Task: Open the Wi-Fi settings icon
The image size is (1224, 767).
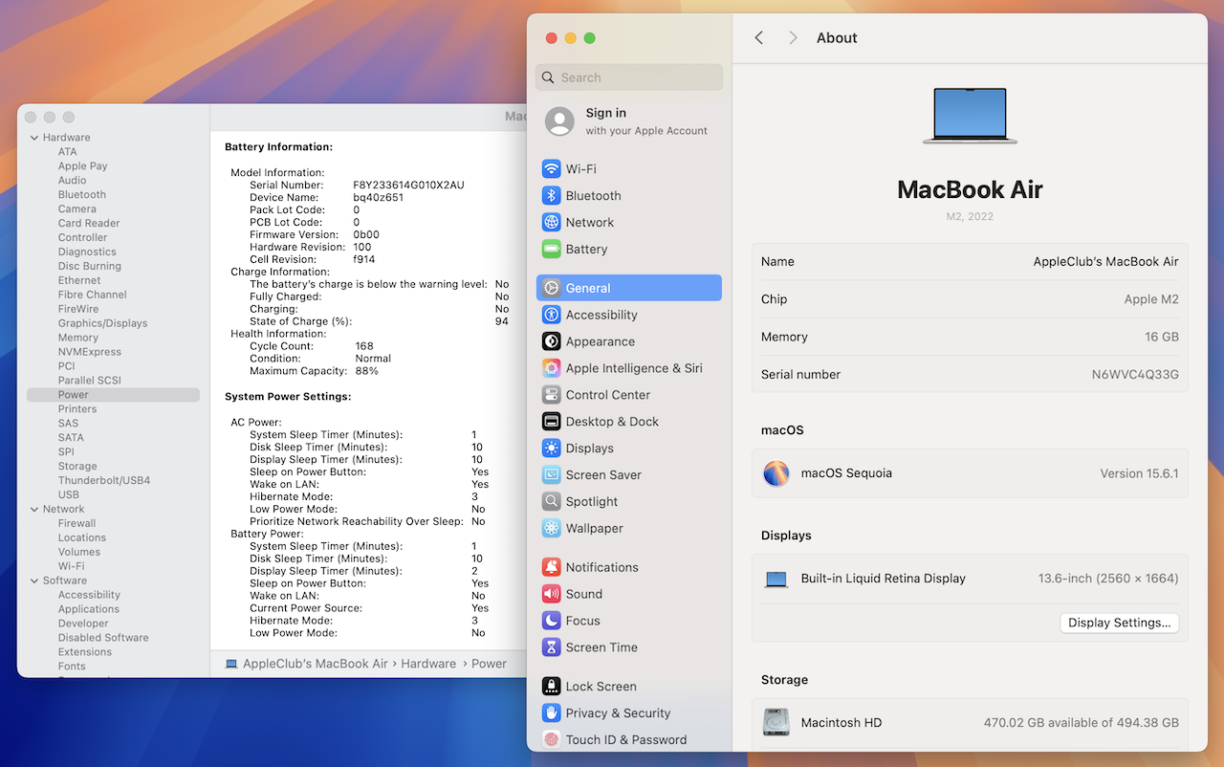Action: 551,169
